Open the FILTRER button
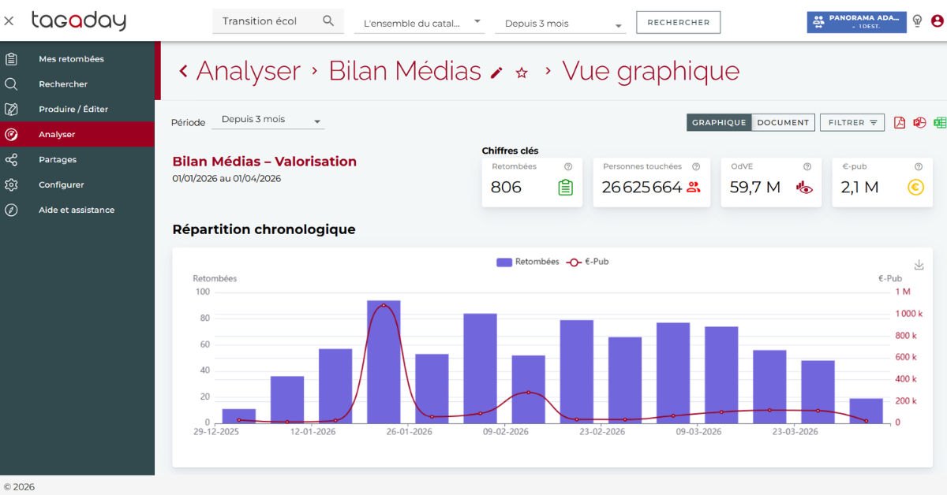This screenshot has height=495, width=947. tap(852, 122)
